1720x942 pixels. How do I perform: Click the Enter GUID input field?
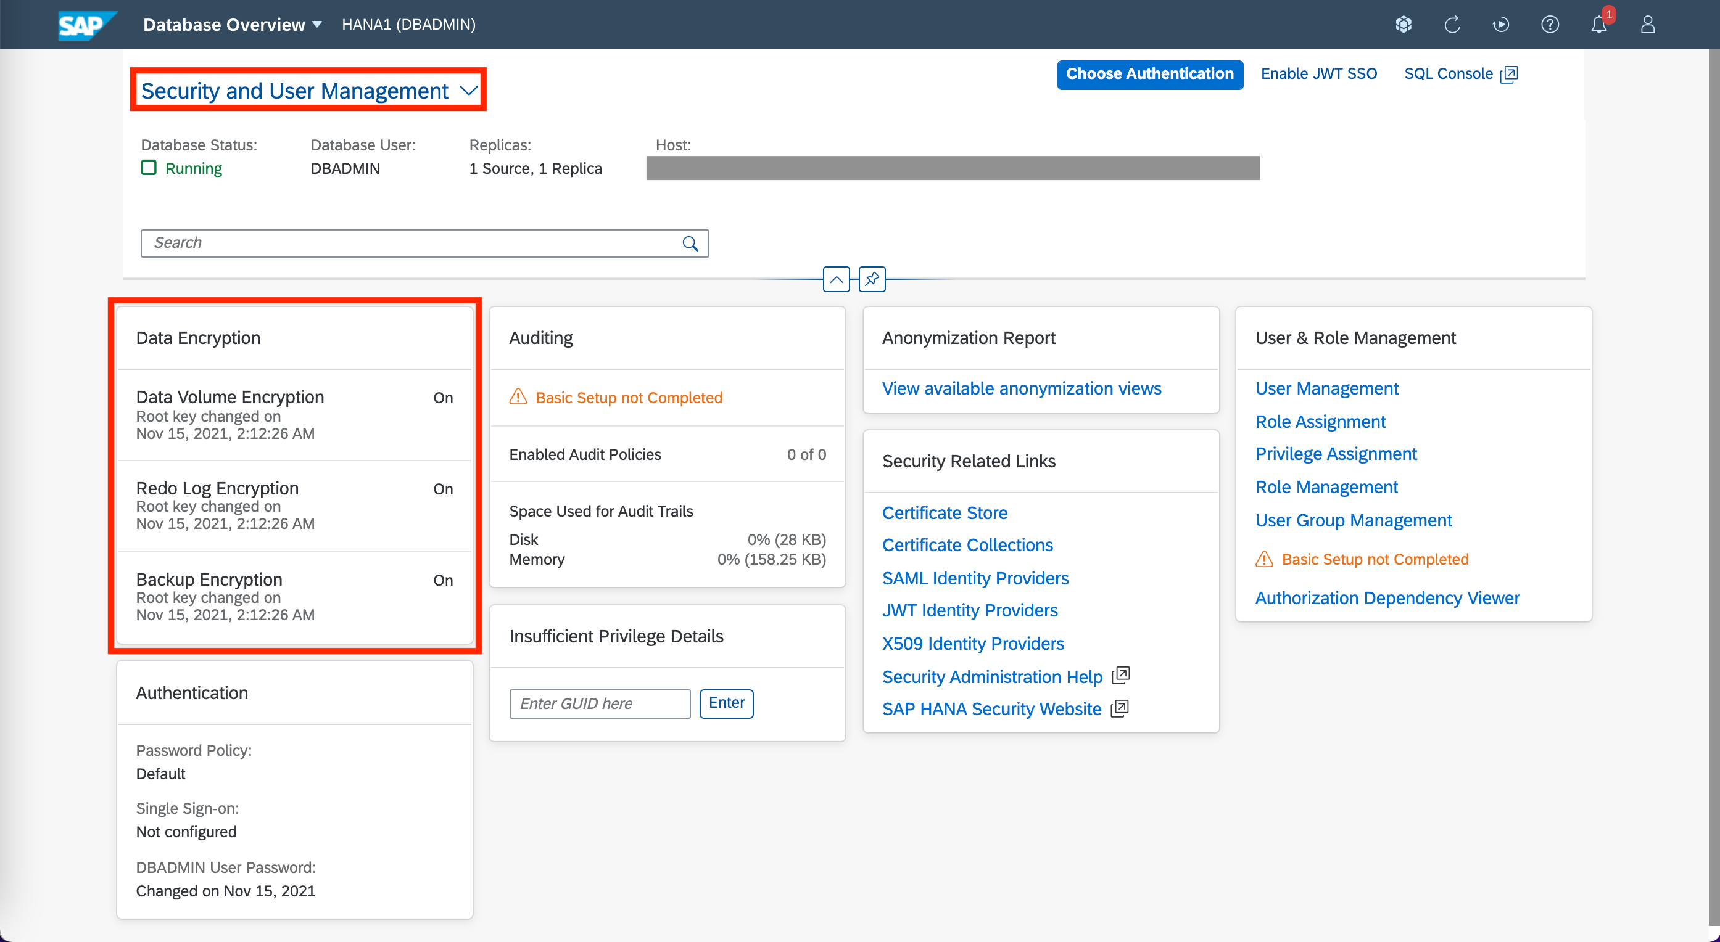(599, 703)
